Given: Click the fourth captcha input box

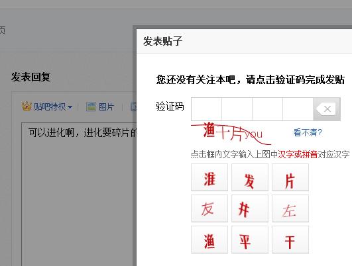Looking at the screenshot, I should 298,109.
